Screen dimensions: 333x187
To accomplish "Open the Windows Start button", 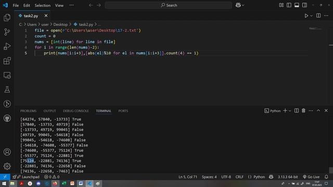I will click(x=4, y=183).
